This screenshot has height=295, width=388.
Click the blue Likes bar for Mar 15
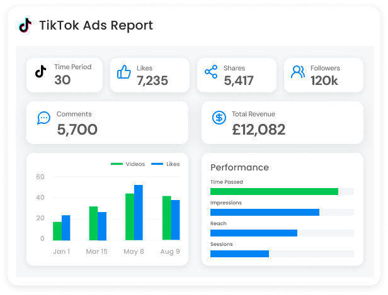[x=102, y=226]
